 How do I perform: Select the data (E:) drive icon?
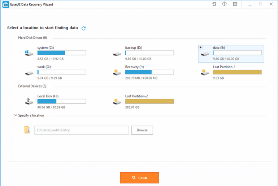pos(205,54)
